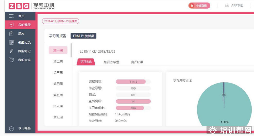This screenshot has width=254, height=136.
Task: Open 我的笔记 pen icon
Action: pyautogui.click(x=11, y=51)
